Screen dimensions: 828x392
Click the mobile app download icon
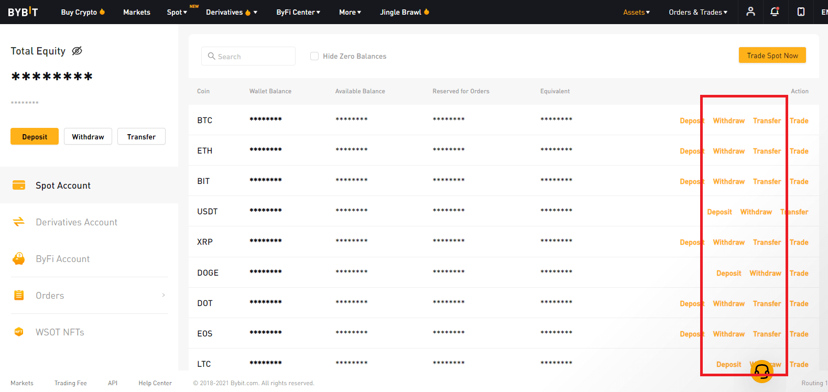pyautogui.click(x=801, y=12)
